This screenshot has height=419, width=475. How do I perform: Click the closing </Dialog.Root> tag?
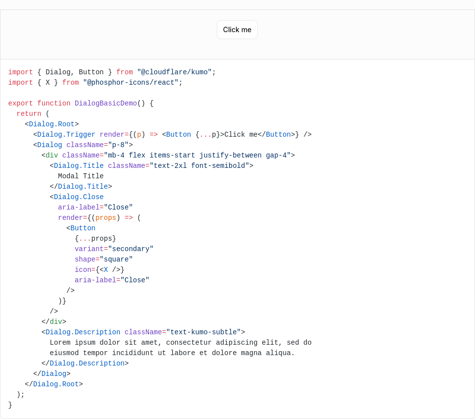point(54,384)
